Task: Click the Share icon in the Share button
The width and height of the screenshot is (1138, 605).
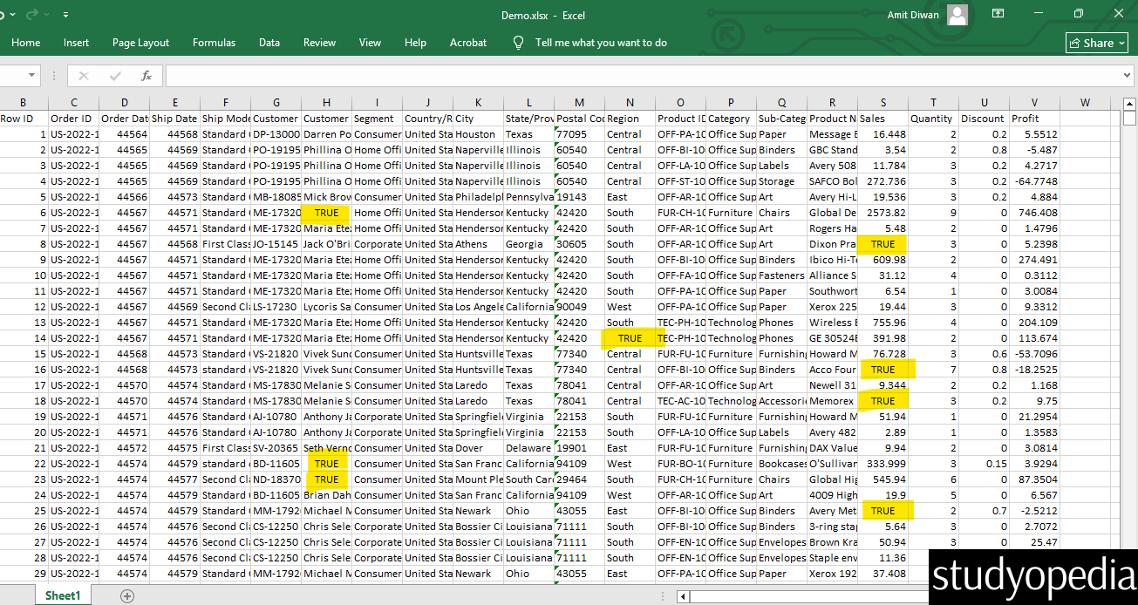Action: click(1076, 42)
